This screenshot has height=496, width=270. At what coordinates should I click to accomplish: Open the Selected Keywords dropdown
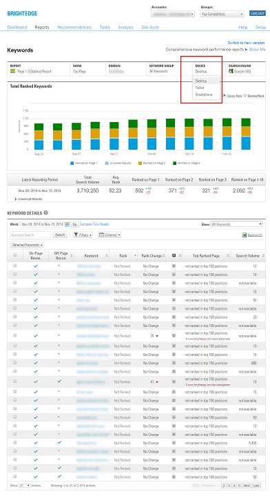point(27,245)
